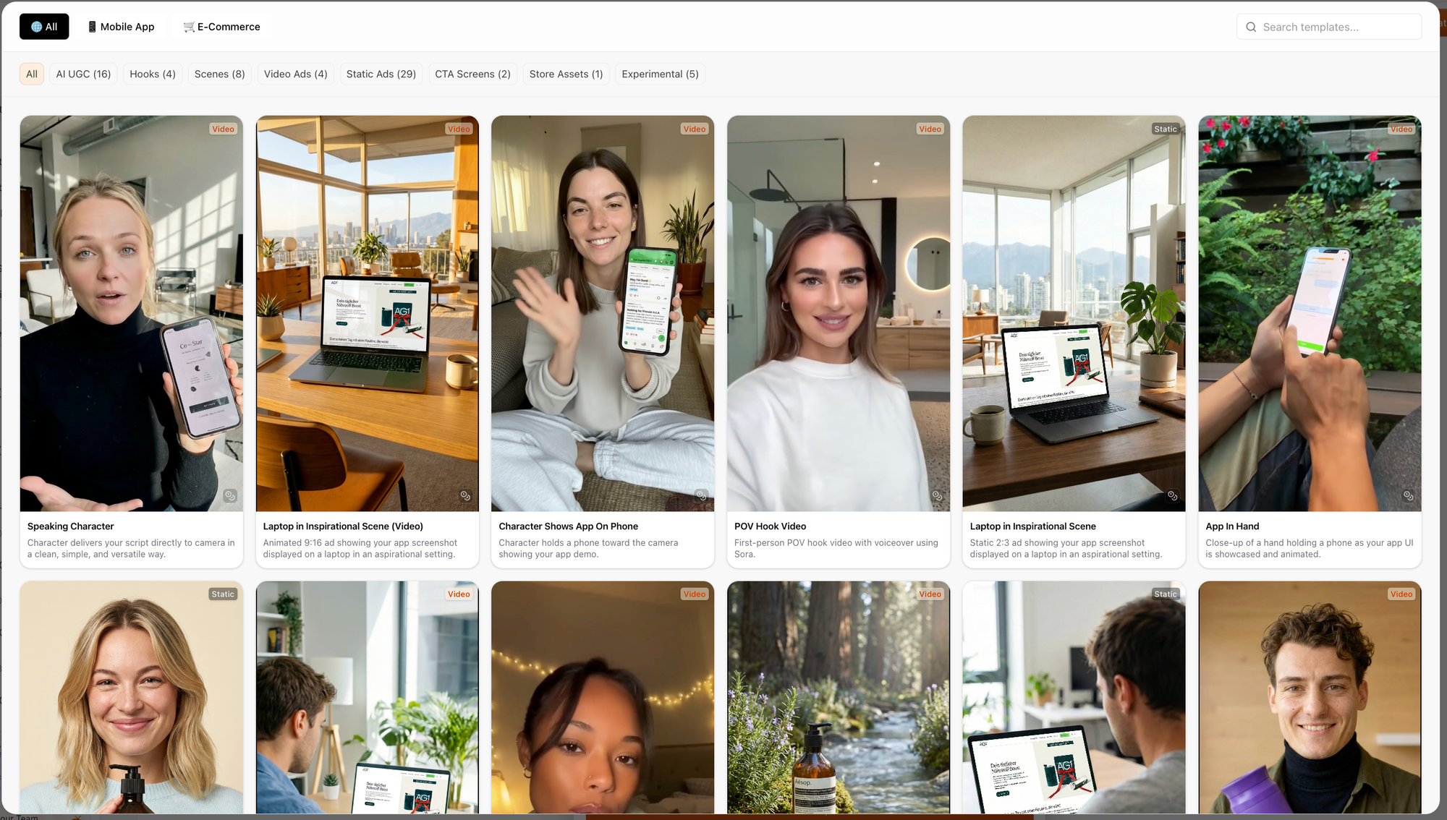Click coins icon on POV Hook Video card

[937, 495]
